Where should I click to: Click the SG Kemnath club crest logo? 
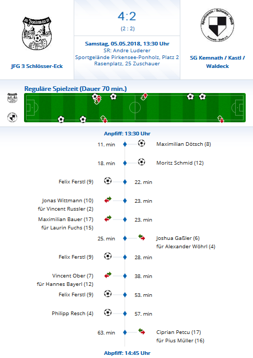(217, 25)
